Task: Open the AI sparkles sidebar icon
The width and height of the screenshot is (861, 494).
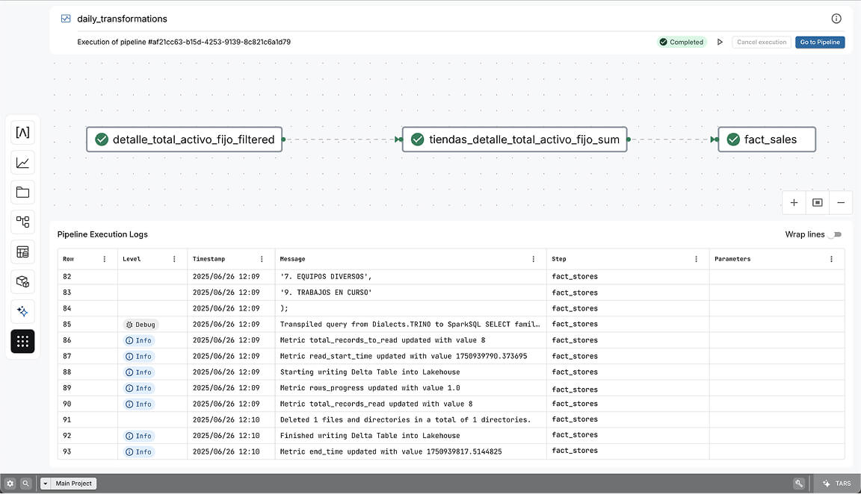Action: pos(22,311)
